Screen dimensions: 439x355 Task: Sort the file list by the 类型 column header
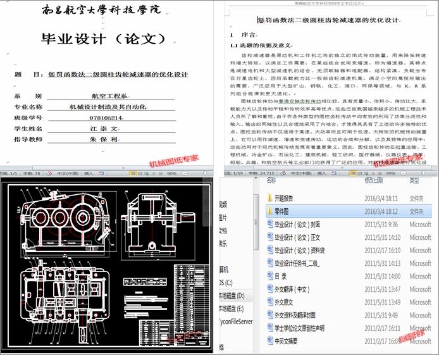tap(414, 180)
